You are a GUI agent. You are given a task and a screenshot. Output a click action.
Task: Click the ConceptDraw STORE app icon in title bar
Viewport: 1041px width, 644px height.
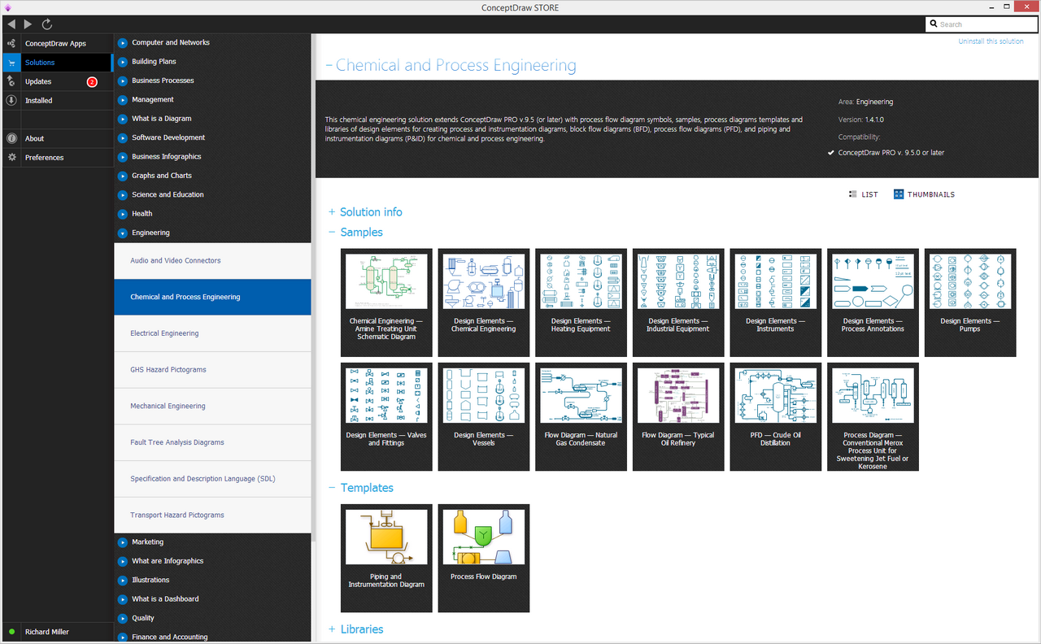(7, 7)
